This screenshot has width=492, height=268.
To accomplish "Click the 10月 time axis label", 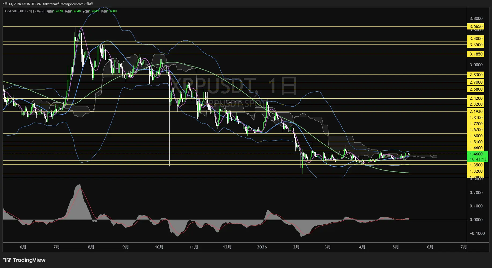I will (159, 247).
